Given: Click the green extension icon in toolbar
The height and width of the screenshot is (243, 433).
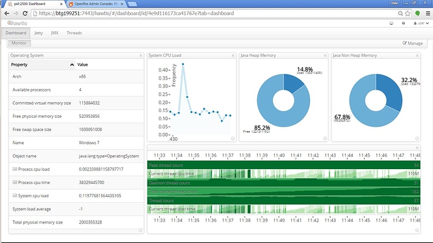Looking at the screenshot, I should click(417, 13).
